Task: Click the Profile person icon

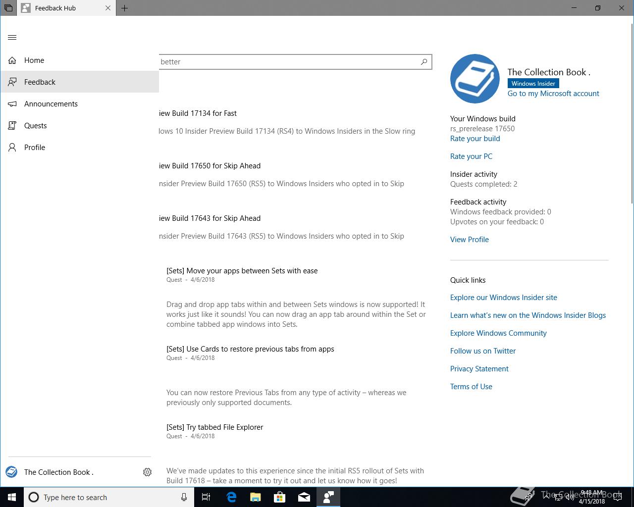Action: [x=12, y=148]
